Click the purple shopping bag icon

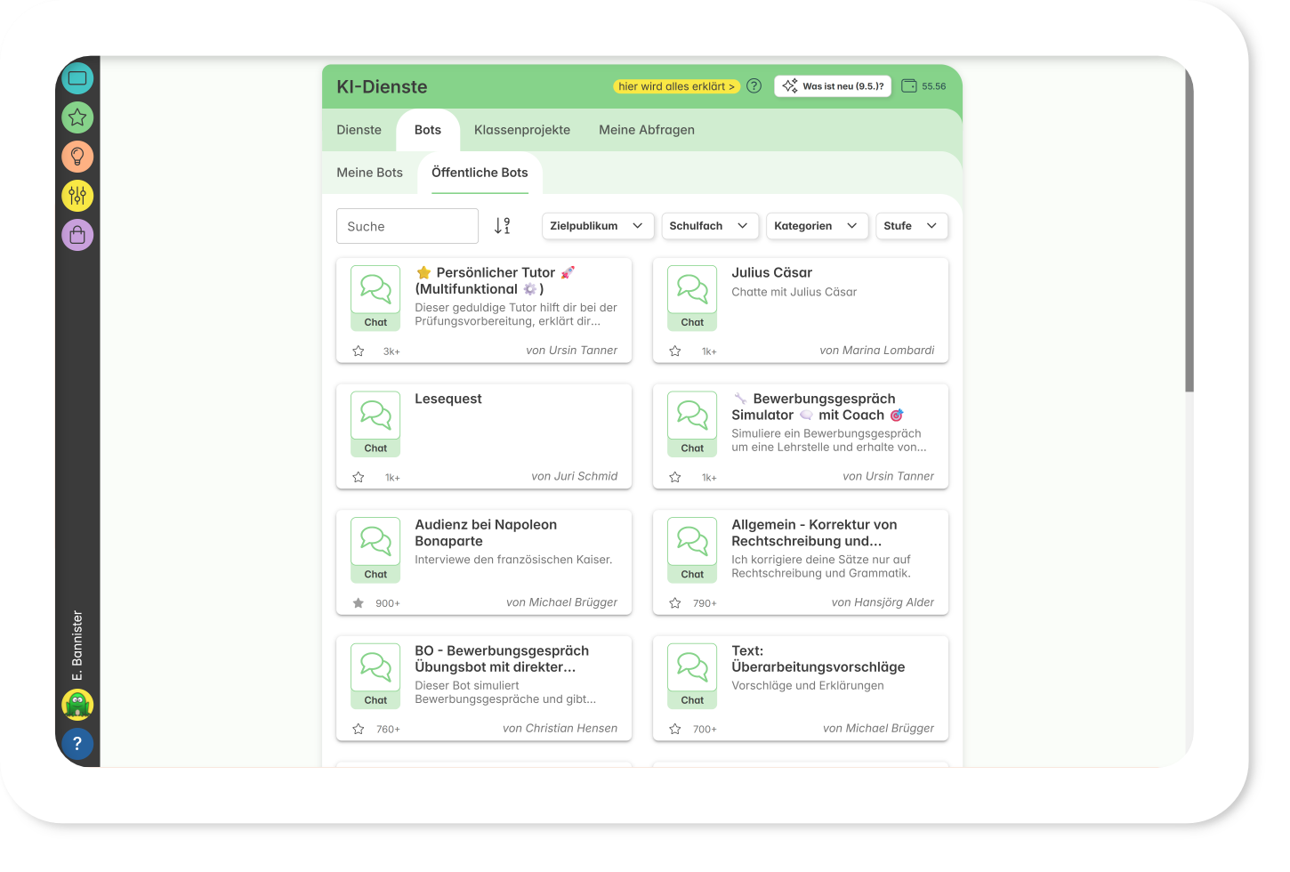coord(77,235)
